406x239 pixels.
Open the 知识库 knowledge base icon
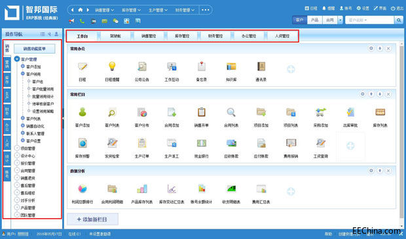(231, 67)
